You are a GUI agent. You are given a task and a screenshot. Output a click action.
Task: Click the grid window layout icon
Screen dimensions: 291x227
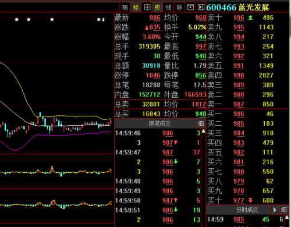click(x=147, y=8)
